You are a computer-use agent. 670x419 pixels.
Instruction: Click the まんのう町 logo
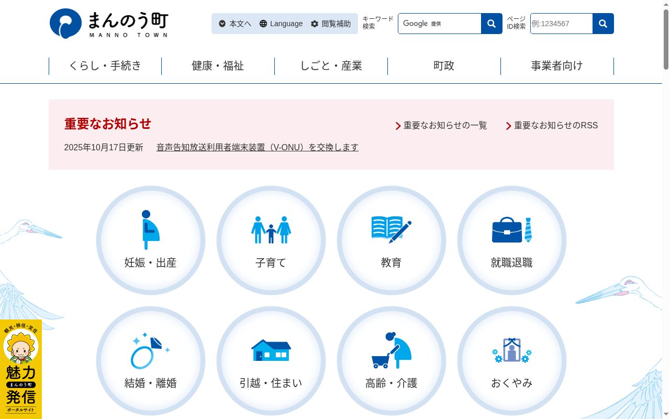click(x=109, y=24)
